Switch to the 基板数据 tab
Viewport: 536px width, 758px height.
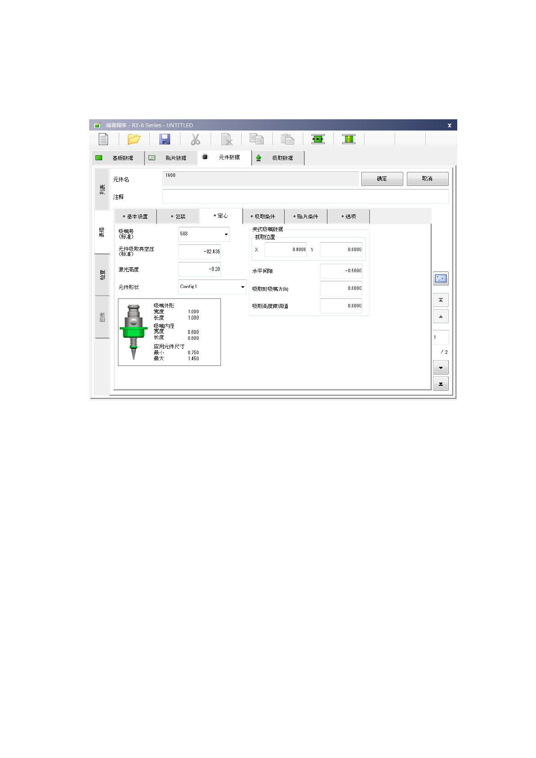[118, 158]
